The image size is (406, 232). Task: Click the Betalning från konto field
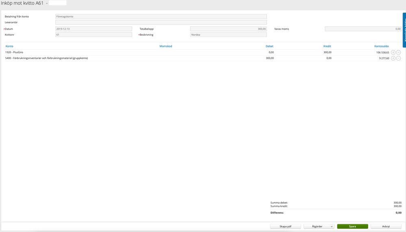(161, 17)
